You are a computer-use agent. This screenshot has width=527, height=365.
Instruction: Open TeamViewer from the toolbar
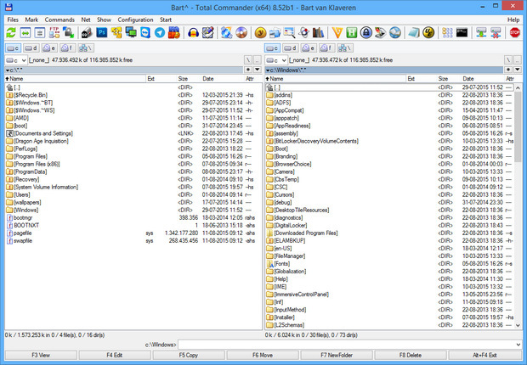pyautogui.click(x=145, y=33)
